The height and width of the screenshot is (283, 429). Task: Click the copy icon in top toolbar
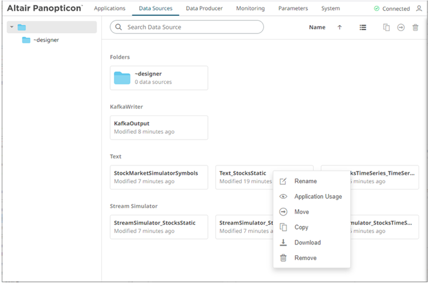[x=386, y=27]
